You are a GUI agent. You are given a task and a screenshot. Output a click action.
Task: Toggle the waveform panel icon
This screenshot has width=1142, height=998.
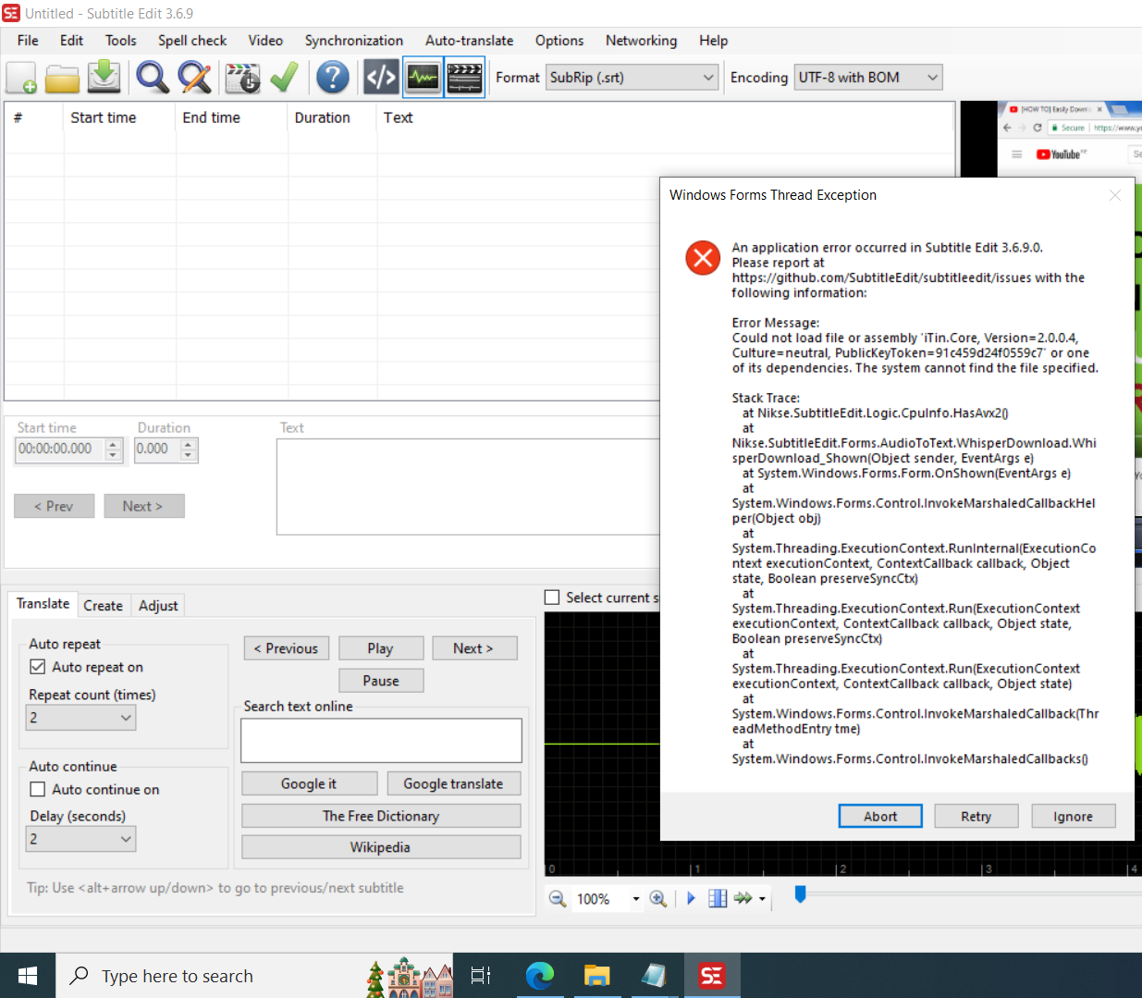[x=423, y=78]
